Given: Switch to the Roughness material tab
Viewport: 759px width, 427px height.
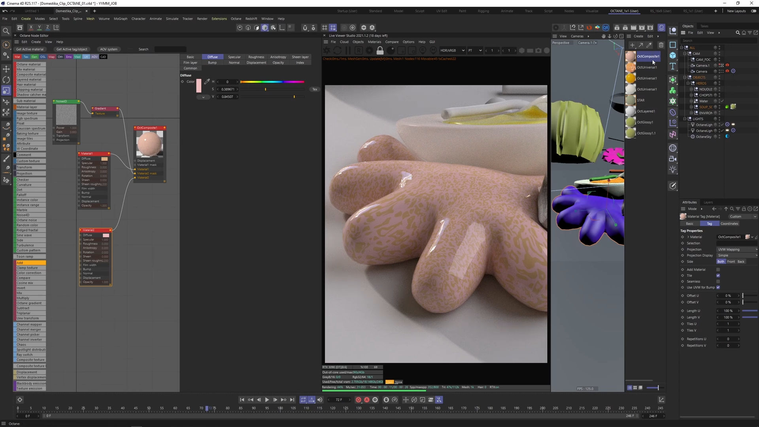Looking at the screenshot, I should coord(256,57).
